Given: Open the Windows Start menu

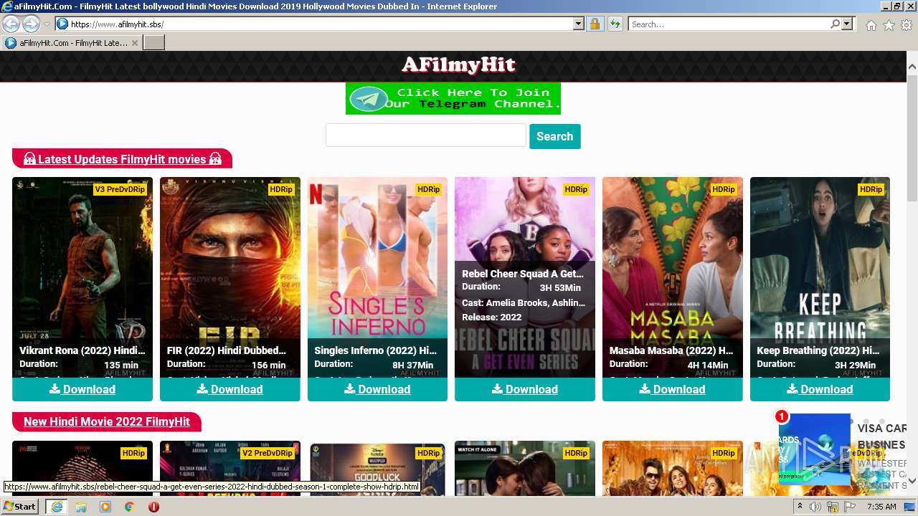Looking at the screenshot, I should tap(20, 507).
